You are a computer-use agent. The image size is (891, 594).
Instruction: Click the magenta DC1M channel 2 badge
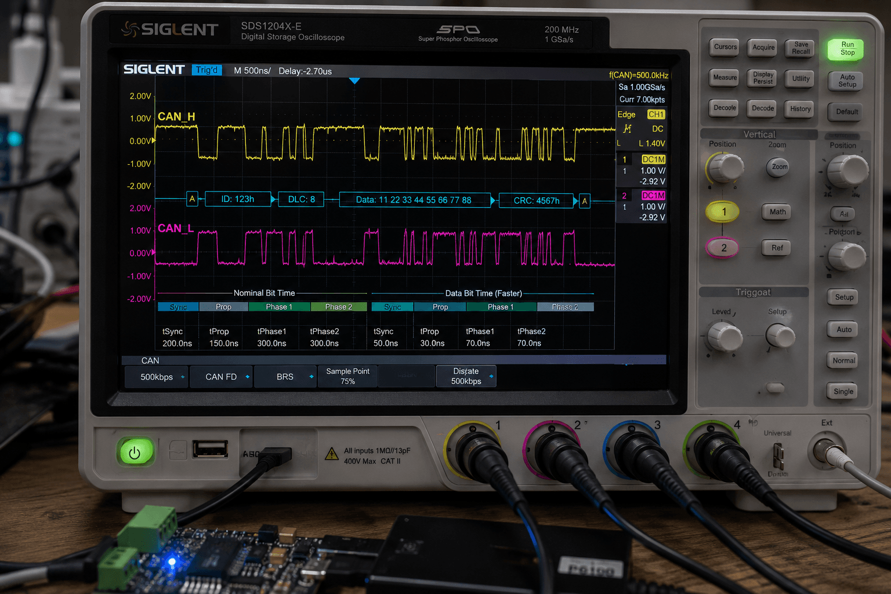click(653, 195)
